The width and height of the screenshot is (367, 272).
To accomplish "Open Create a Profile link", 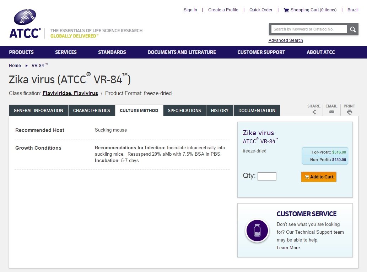I will pos(223,10).
